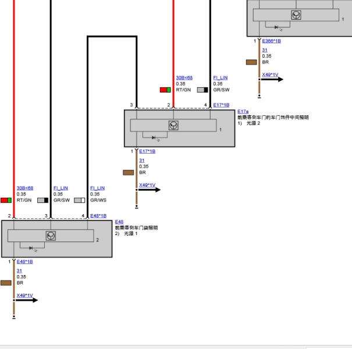The width and height of the screenshot is (352, 349).
Task: Open the E48 component link
Action: (119, 222)
